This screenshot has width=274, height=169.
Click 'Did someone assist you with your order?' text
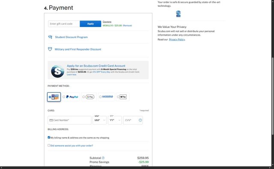(x=71, y=145)
